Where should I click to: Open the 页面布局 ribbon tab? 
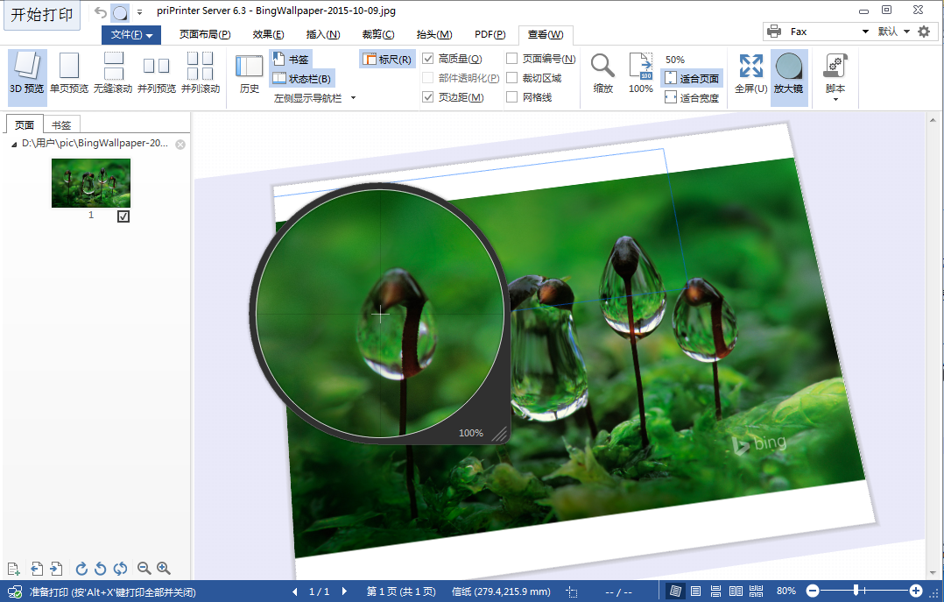205,35
